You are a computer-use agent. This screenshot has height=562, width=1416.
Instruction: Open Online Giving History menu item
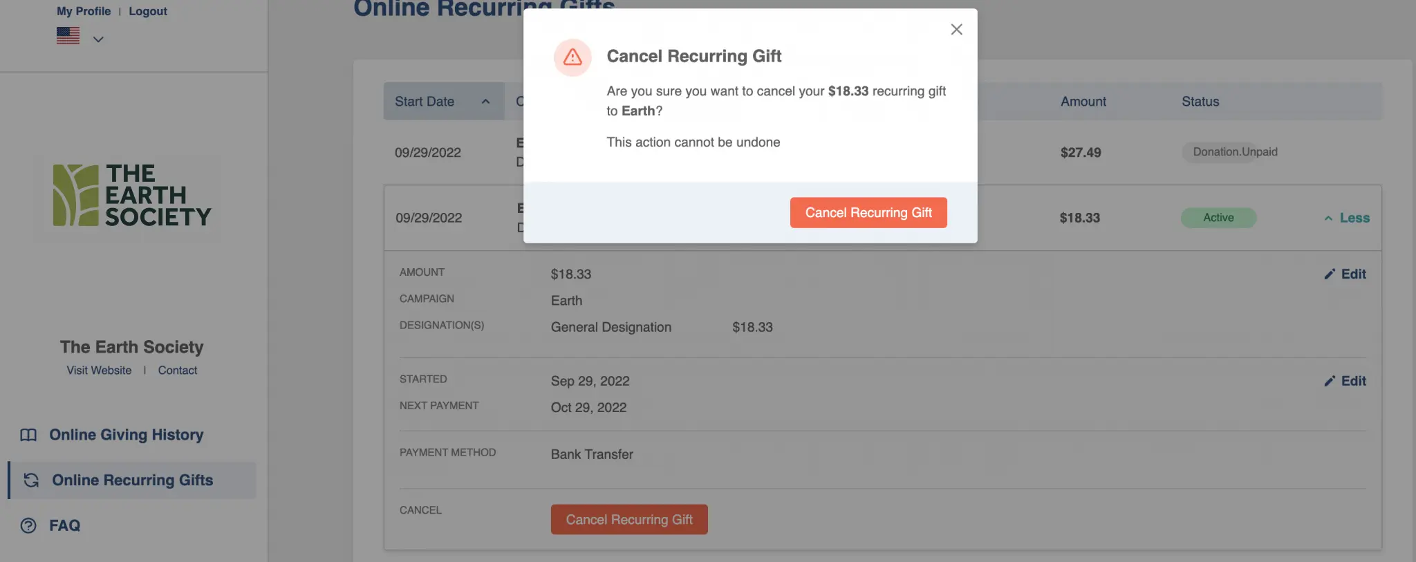pos(126,435)
